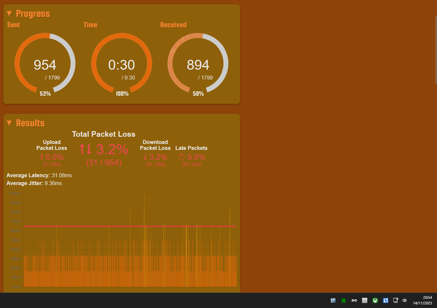Click the 100% label under Time gauge
The height and width of the screenshot is (308, 437).
tap(122, 94)
